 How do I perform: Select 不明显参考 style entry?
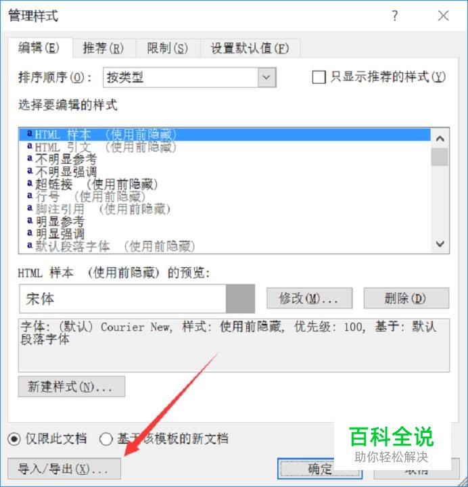click(225, 160)
